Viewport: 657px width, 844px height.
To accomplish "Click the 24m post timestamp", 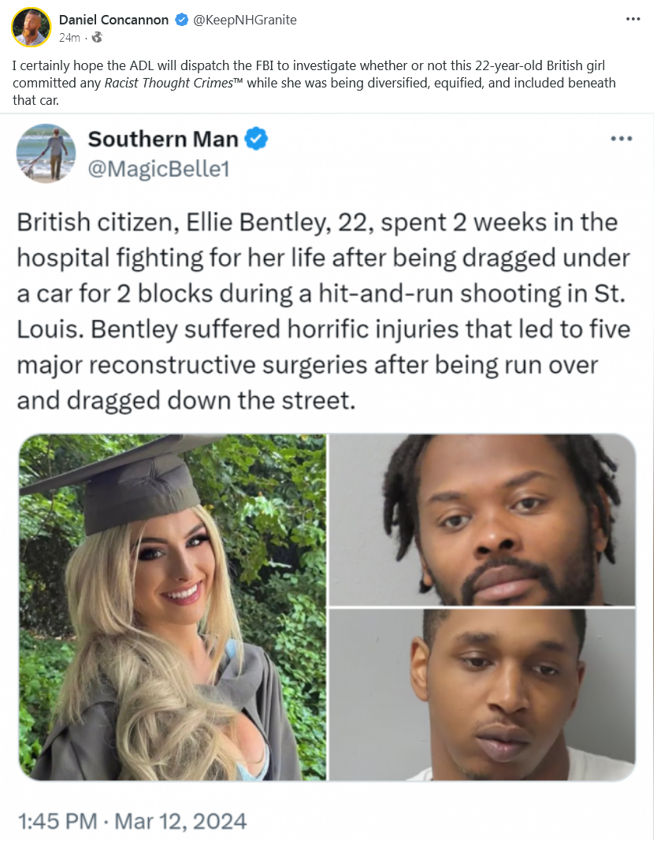I will [x=69, y=38].
